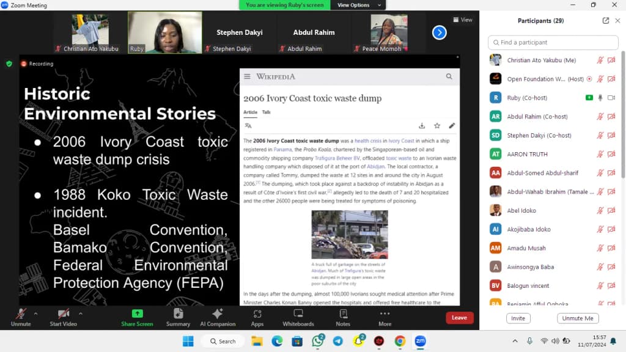Image resolution: width=626 pixels, height=352 pixels.
Task: Click the participants list scrollbar
Action: (x=623, y=114)
